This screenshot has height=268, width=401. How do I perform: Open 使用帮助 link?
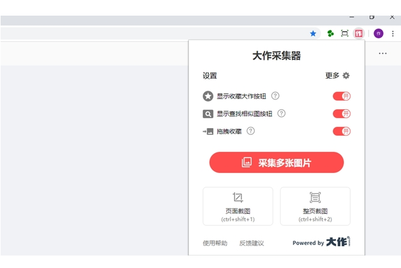pos(215,243)
